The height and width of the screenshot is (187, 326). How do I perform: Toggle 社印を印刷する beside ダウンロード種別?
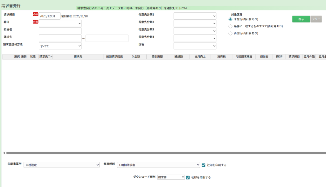point(188,177)
